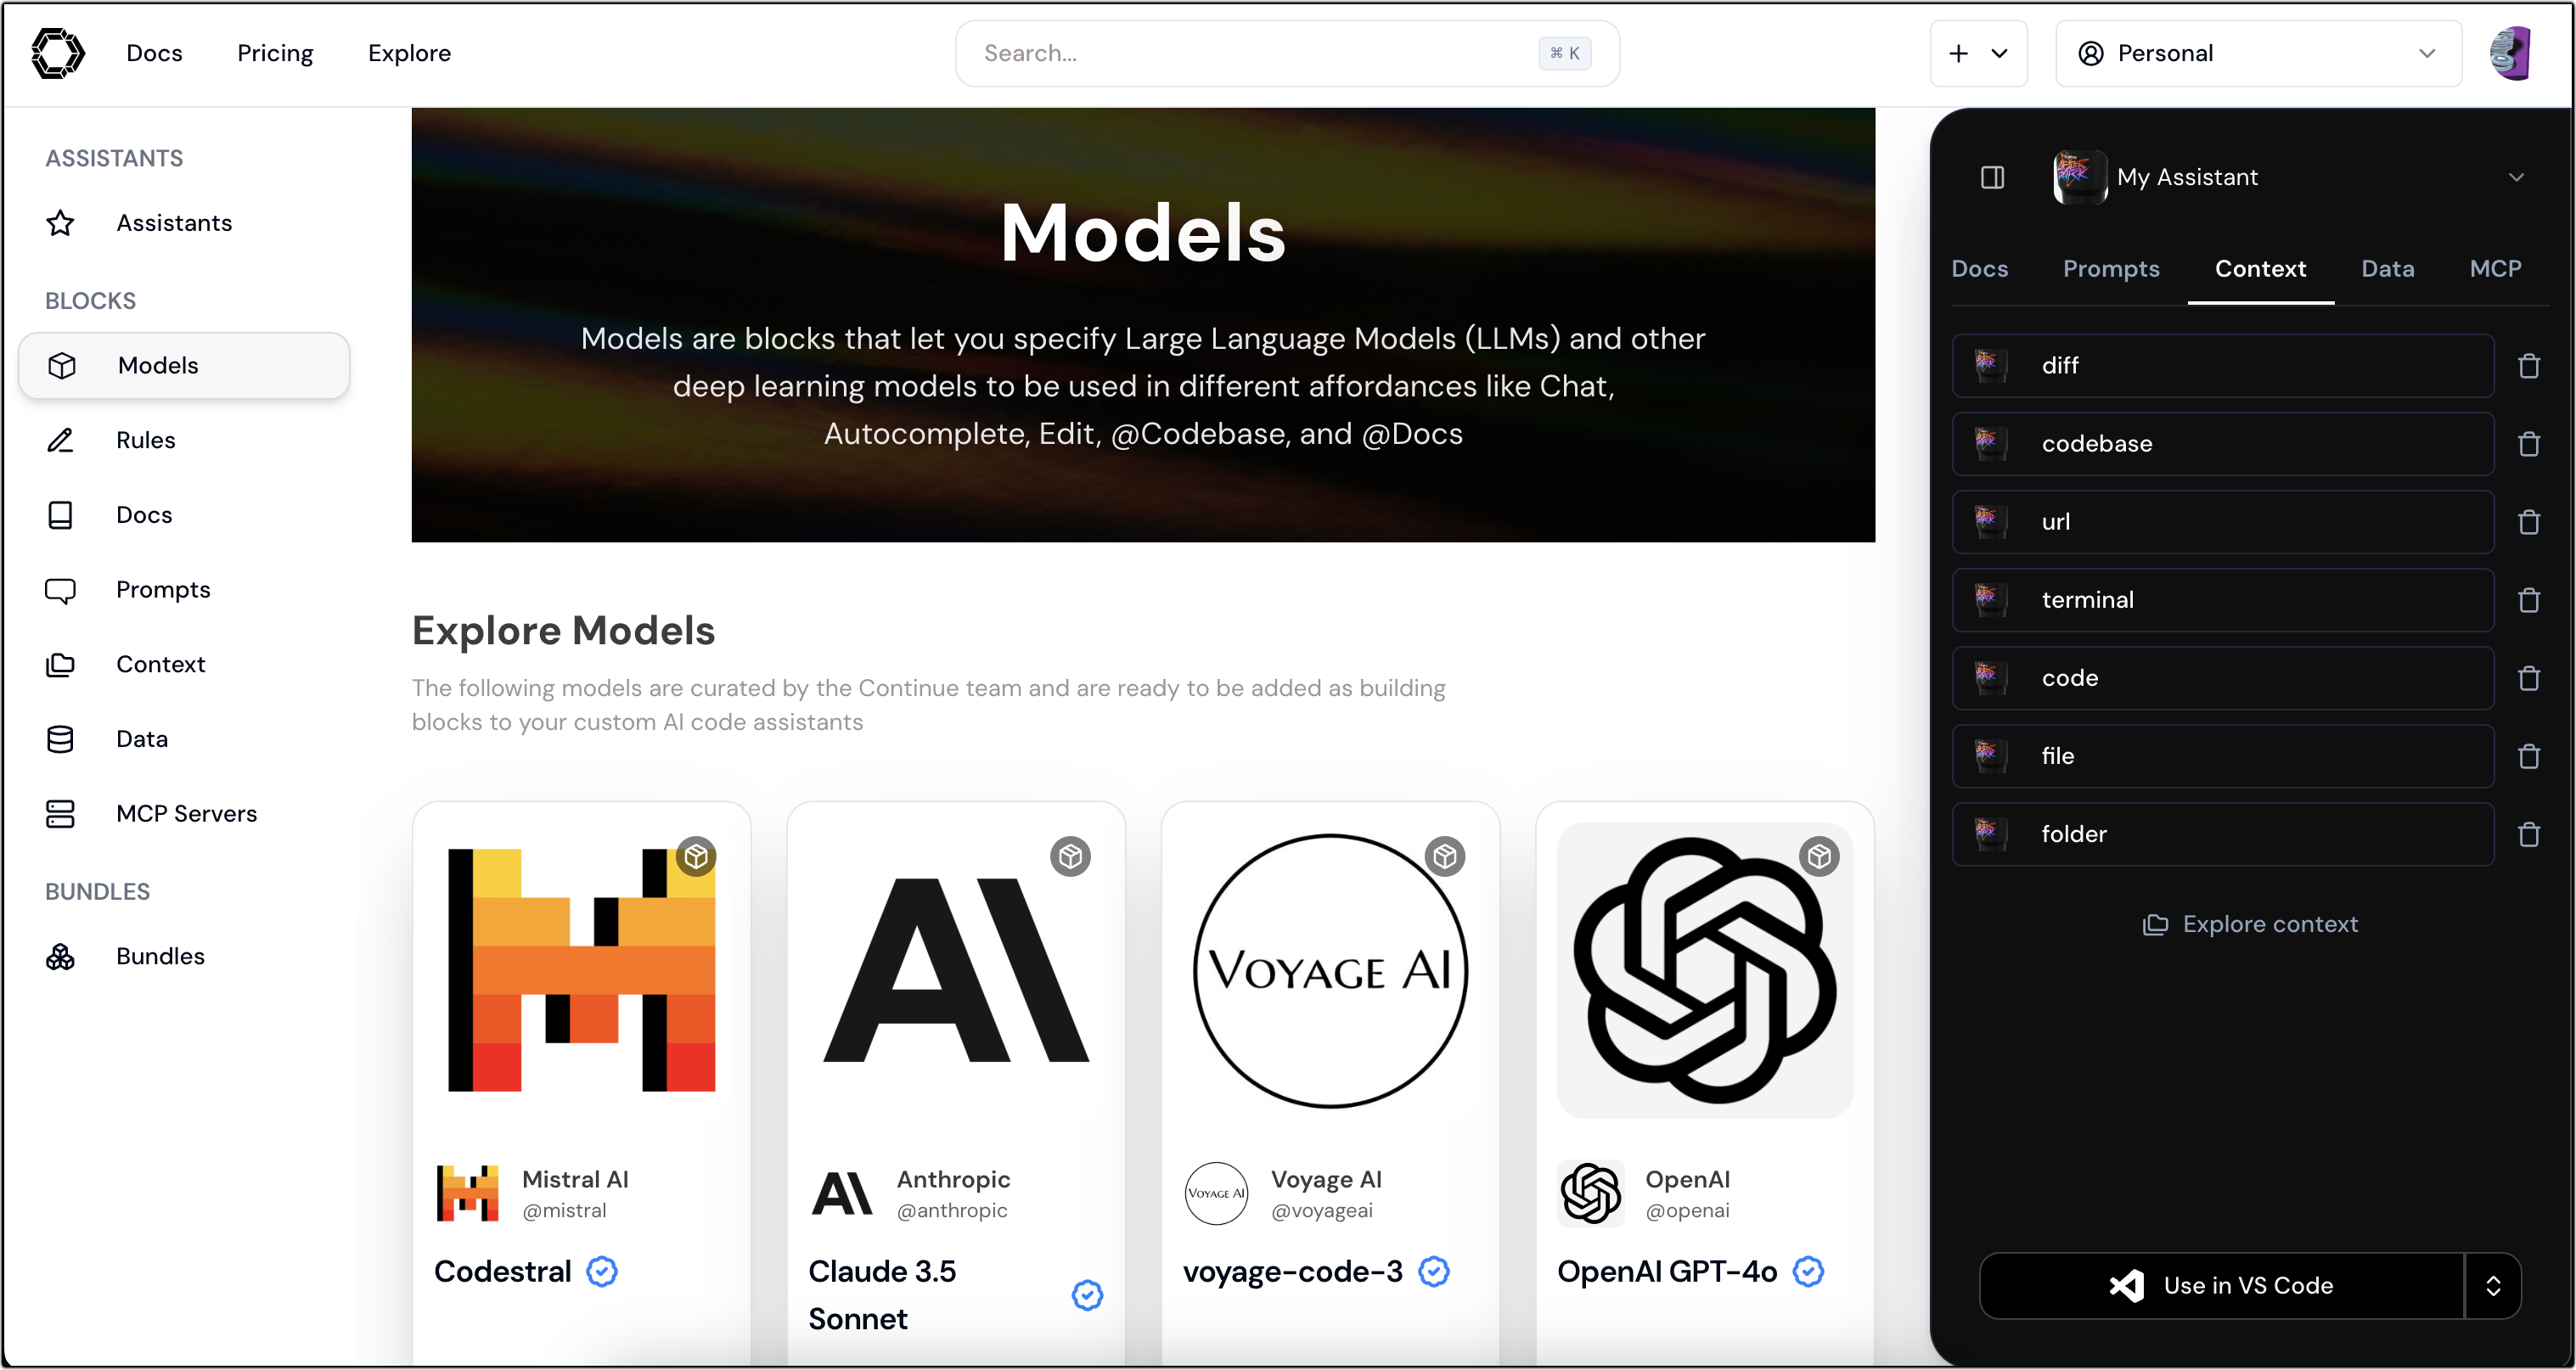Click the OpenAI GPT-4o verified checkmark
The width and height of the screenshot is (2576, 1370).
tap(1813, 1272)
